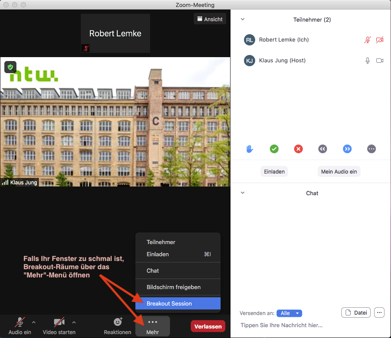
Task: Toggle the Mein Audio ein button
Action: (x=339, y=171)
